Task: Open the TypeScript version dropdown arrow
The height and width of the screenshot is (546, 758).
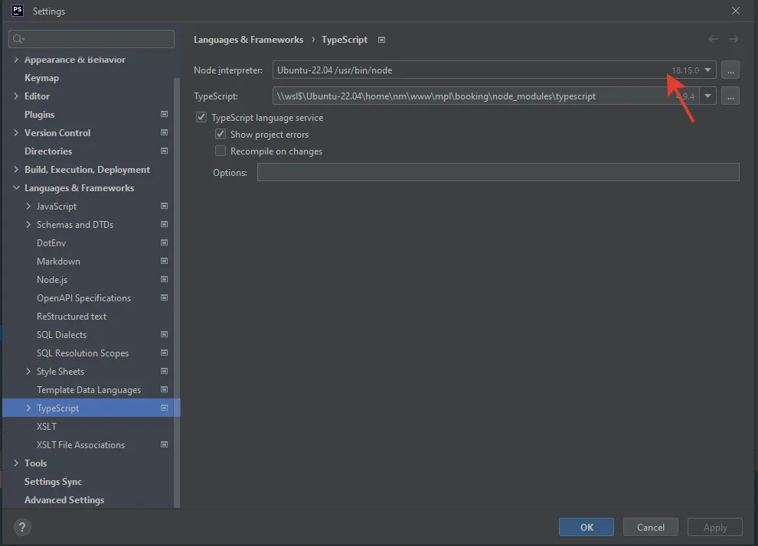Action: (x=707, y=96)
